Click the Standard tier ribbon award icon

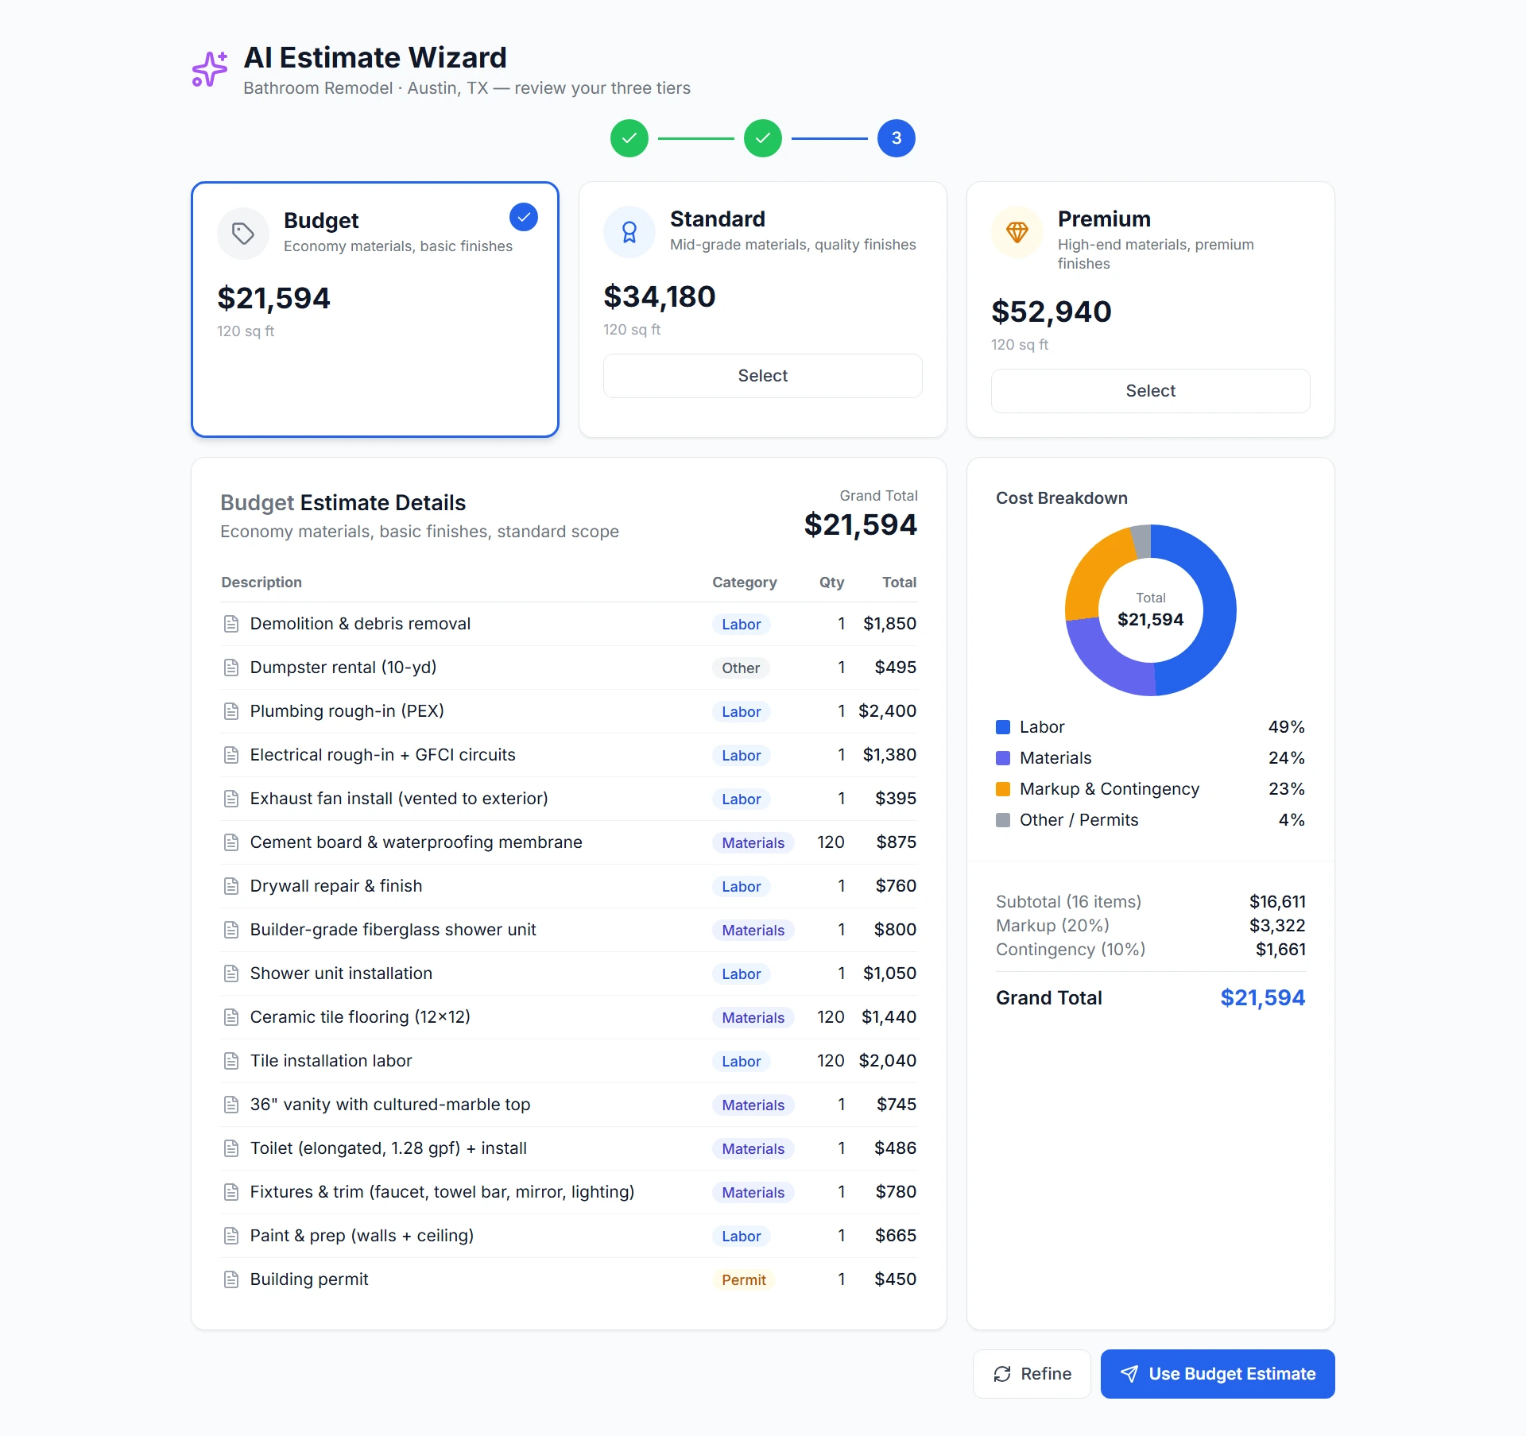point(629,232)
